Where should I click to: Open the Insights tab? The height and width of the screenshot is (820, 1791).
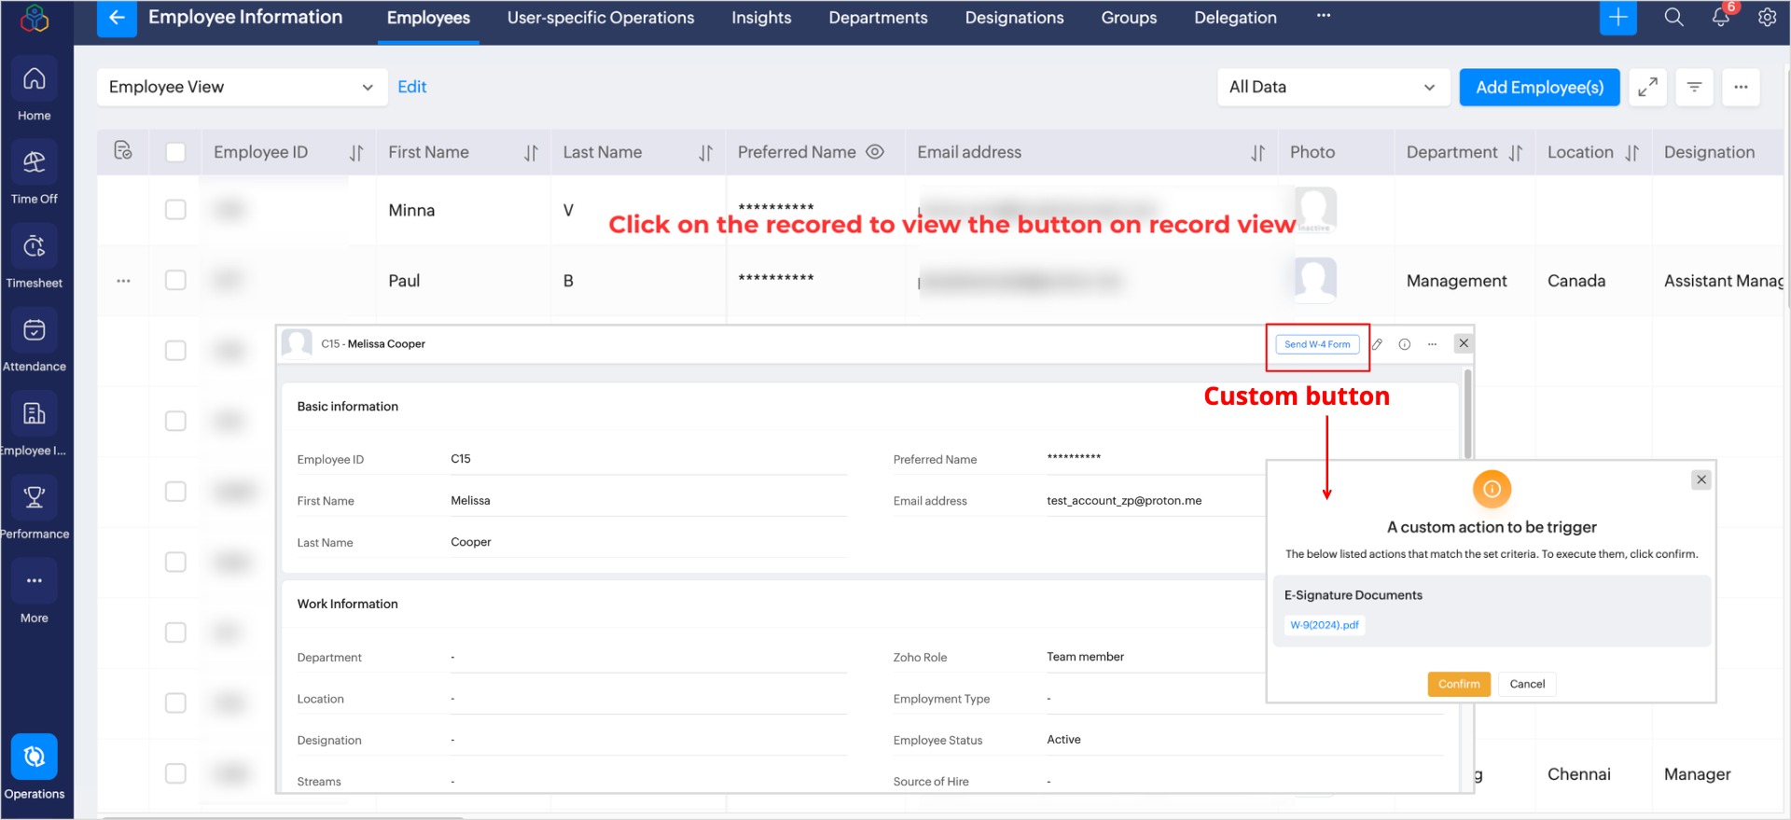click(x=761, y=18)
